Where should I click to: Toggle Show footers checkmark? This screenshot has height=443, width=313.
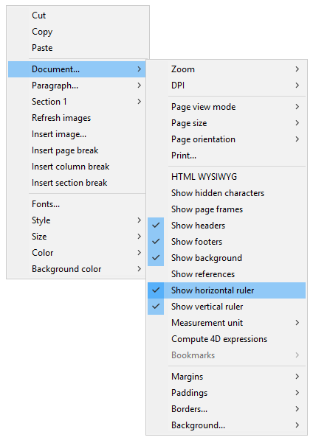[x=227, y=242]
